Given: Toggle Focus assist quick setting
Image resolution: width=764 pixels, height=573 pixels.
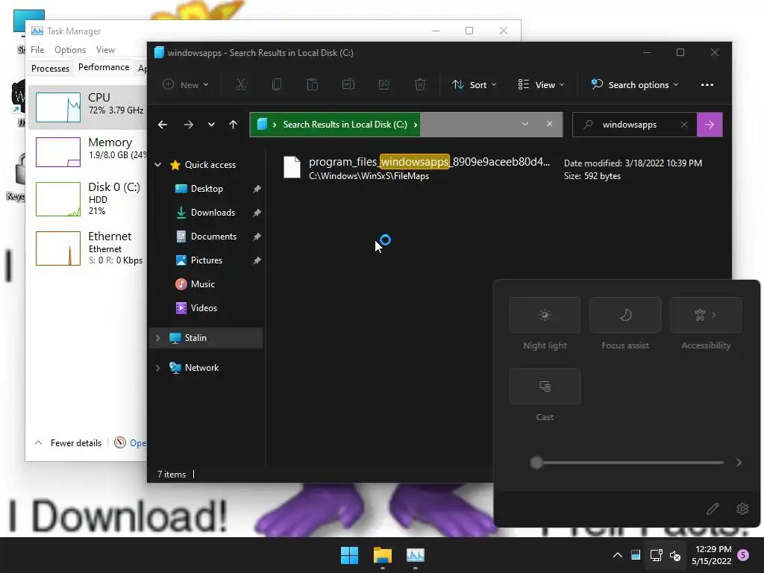Looking at the screenshot, I should pyautogui.click(x=625, y=315).
